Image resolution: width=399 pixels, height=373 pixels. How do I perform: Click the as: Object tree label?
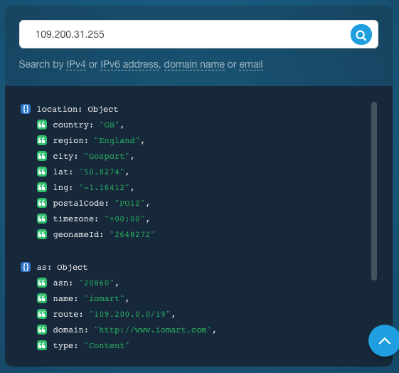(62, 268)
